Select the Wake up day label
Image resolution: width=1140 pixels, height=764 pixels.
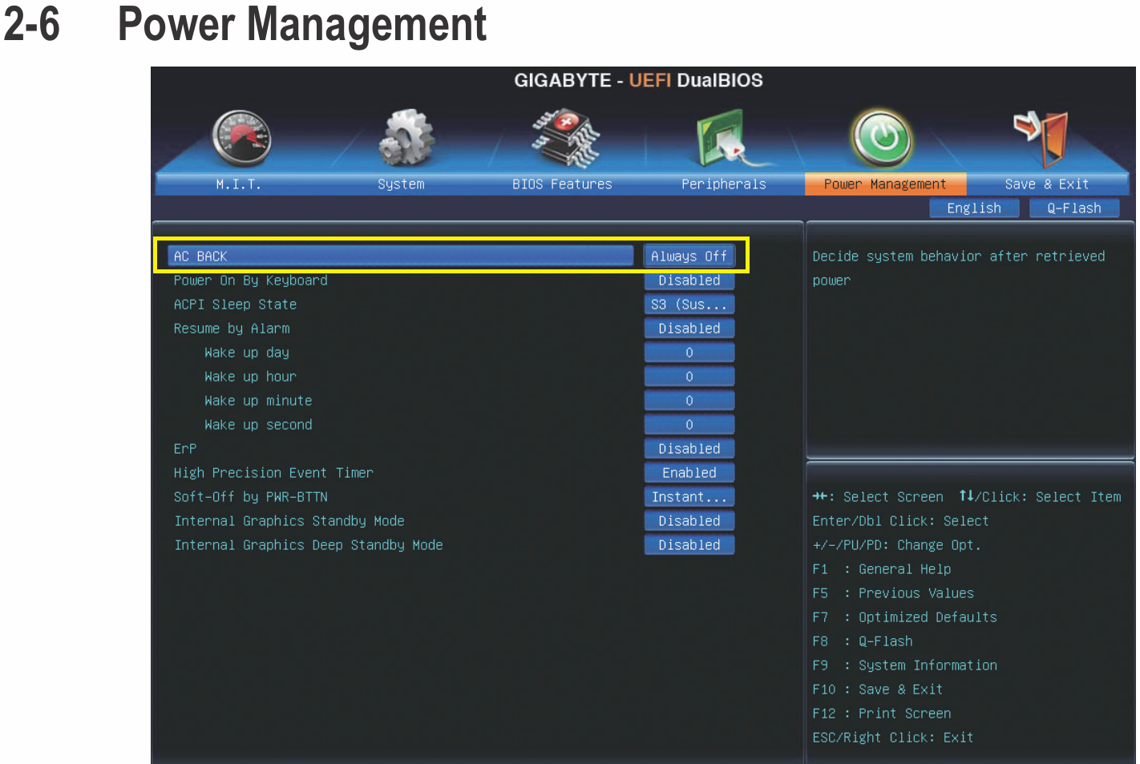(x=247, y=353)
